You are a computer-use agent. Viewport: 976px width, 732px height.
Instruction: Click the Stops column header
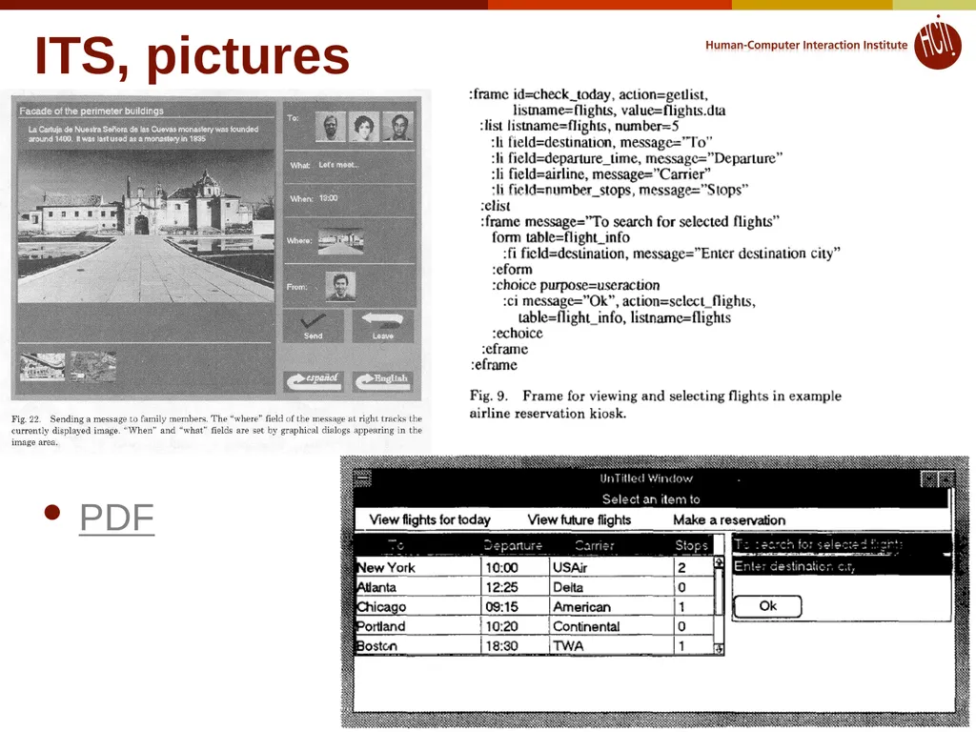(692, 545)
